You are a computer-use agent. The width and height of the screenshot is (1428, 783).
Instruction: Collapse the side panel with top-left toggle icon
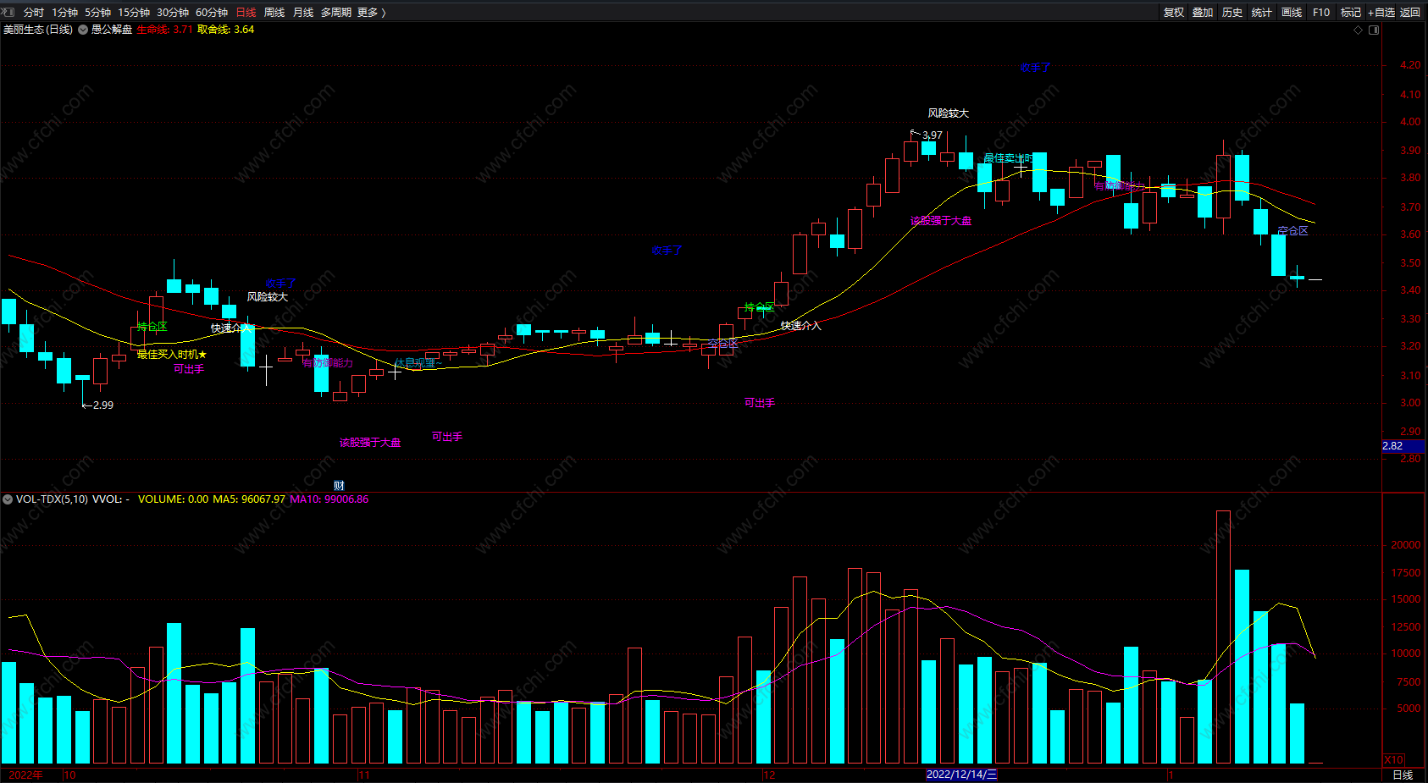(8, 12)
